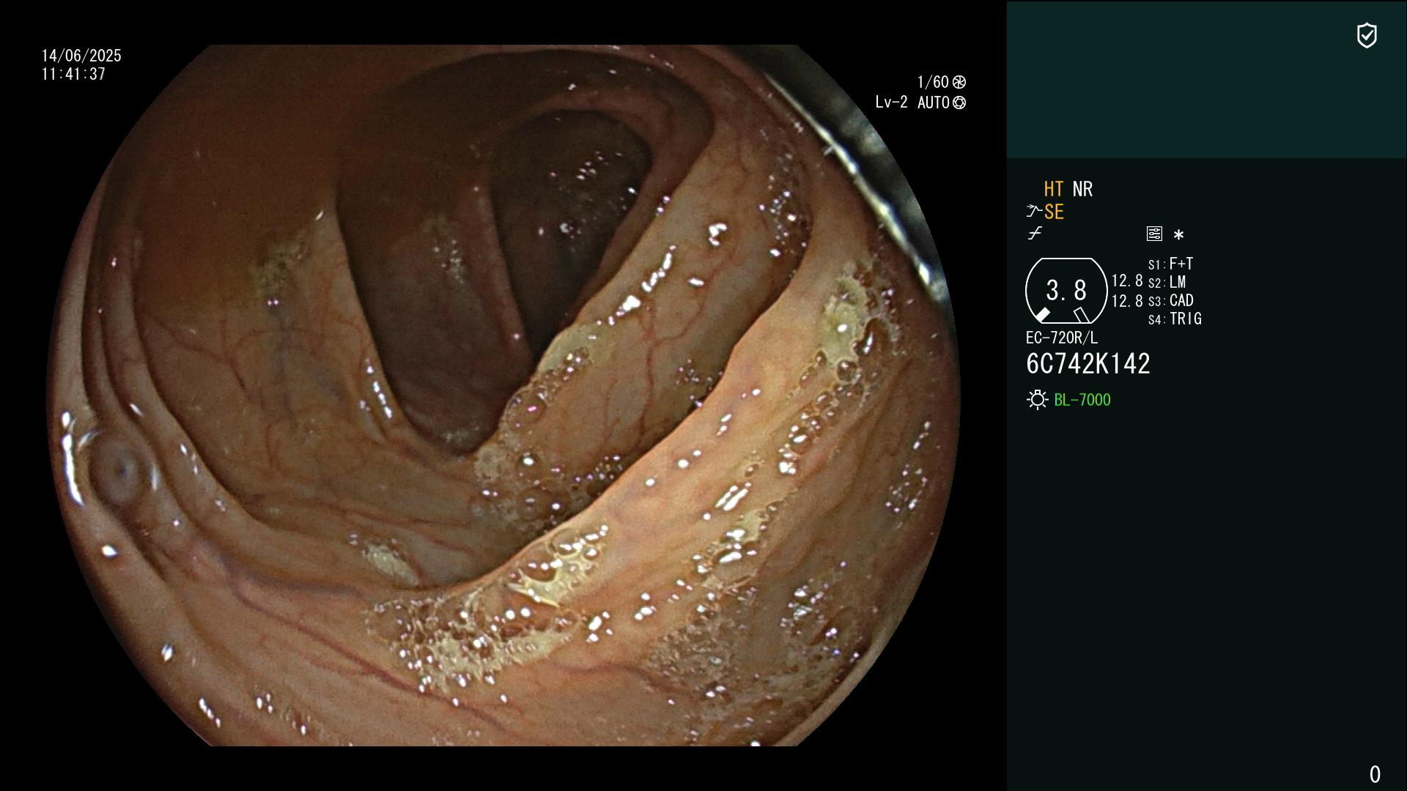Click the EC-720R/L scope model text
Viewport: 1407px width, 791px height.
1062,338
